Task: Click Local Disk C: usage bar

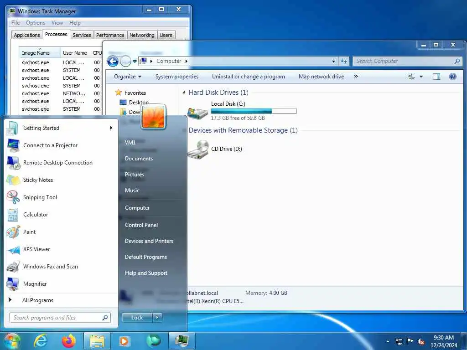Action: [x=254, y=111]
